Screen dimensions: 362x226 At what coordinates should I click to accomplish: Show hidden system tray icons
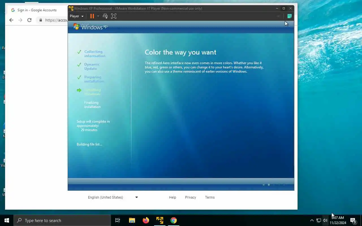click(x=312, y=220)
